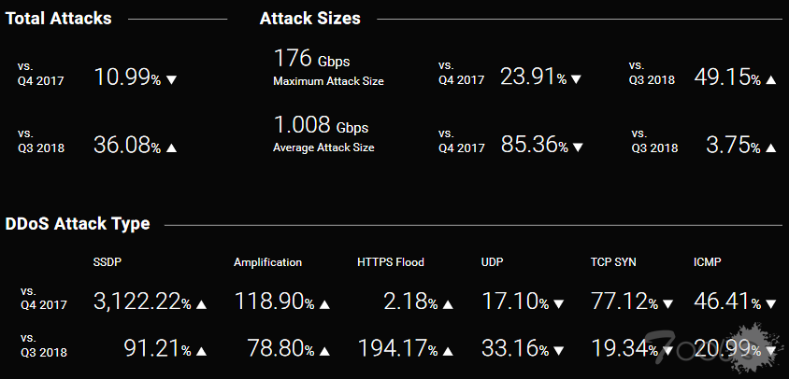Viewport: 789px width, 379px height.
Task: Select the Attack Sizes heading
Action: [309, 18]
